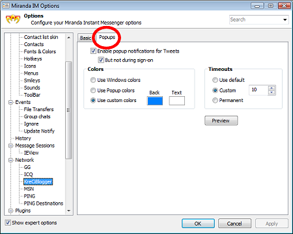Click the tree scroll up arrow
The width and height of the screenshot is (293, 234).
click(x=69, y=38)
